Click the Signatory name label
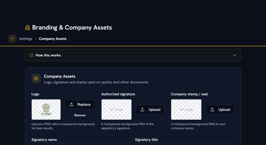The image size is (266, 145). (x=44, y=140)
